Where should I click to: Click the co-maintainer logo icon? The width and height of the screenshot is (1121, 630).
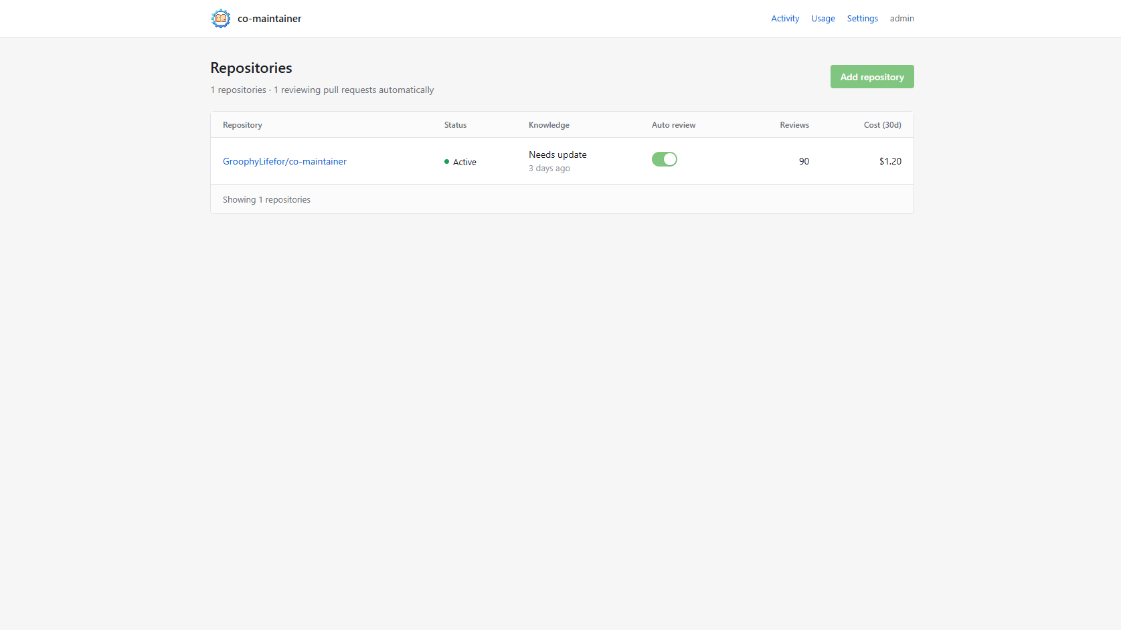(x=221, y=19)
